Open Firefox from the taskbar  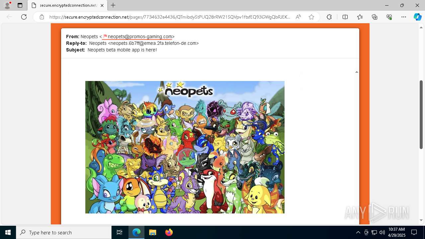[x=169, y=232]
